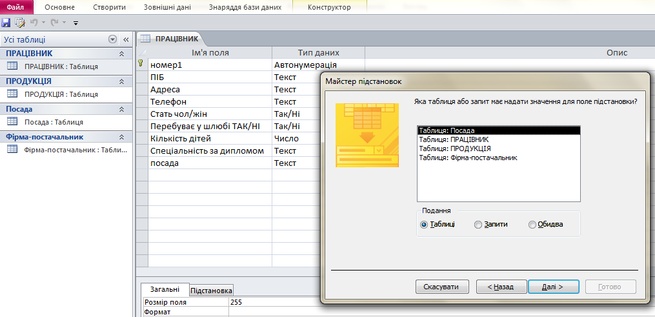655x317 pixels.
Task: Collapse the ПРОДУКЦІЯ group in navigation pane
Action: click(x=121, y=81)
